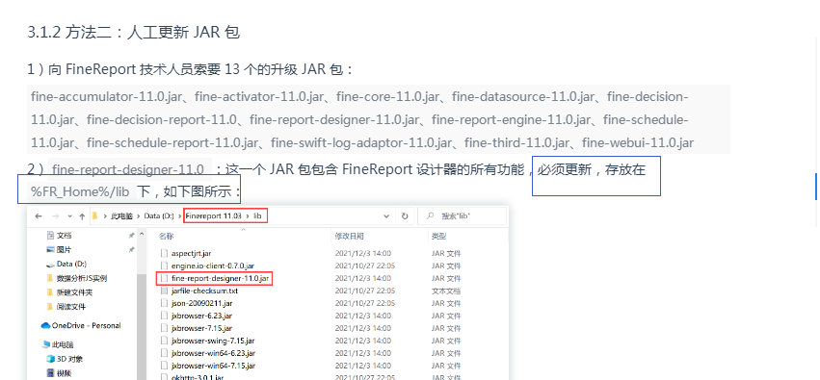Open the recent locations dropdown arrow
The height and width of the screenshot is (380, 820).
coord(68,216)
